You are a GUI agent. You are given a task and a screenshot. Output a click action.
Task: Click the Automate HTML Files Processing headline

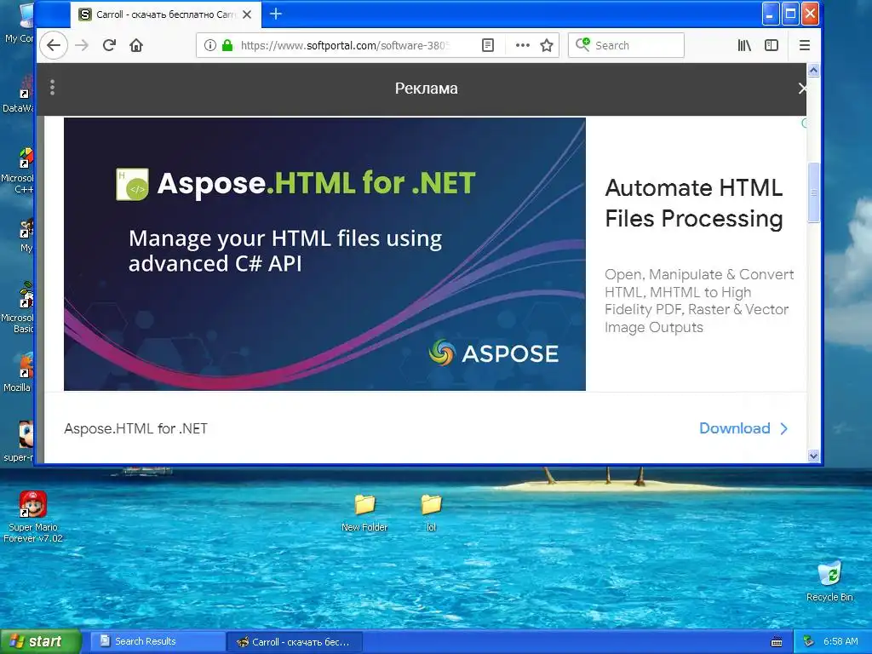point(694,203)
